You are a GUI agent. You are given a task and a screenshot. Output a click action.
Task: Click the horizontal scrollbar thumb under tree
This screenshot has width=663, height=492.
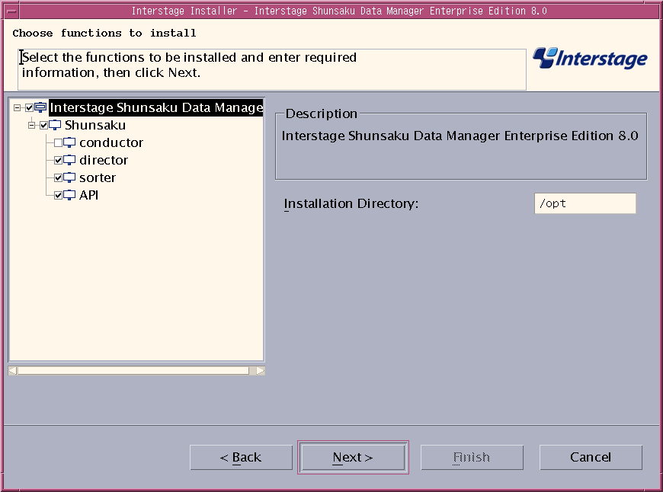[x=133, y=371]
